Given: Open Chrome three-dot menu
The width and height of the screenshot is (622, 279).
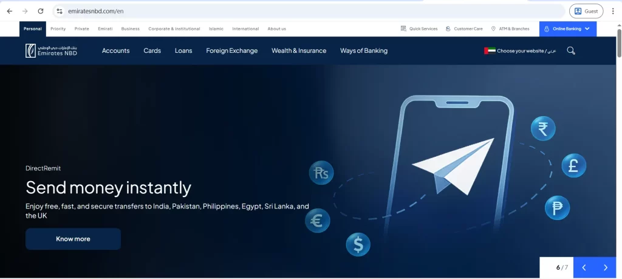Looking at the screenshot, I should pyautogui.click(x=612, y=11).
